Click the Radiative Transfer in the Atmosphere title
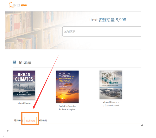Viewport: 156px width, 138px height. click(x=67, y=108)
